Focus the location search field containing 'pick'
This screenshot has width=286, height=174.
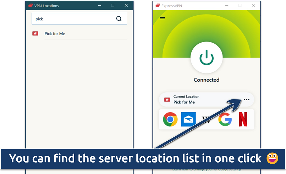[79, 18]
